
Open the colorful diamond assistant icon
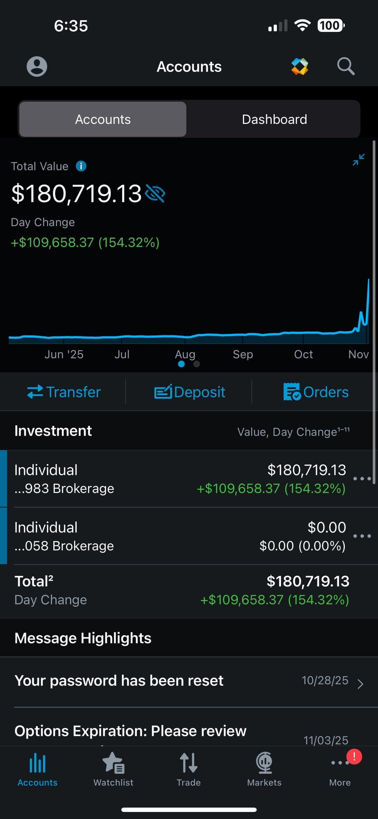pyautogui.click(x=300, y=66)
